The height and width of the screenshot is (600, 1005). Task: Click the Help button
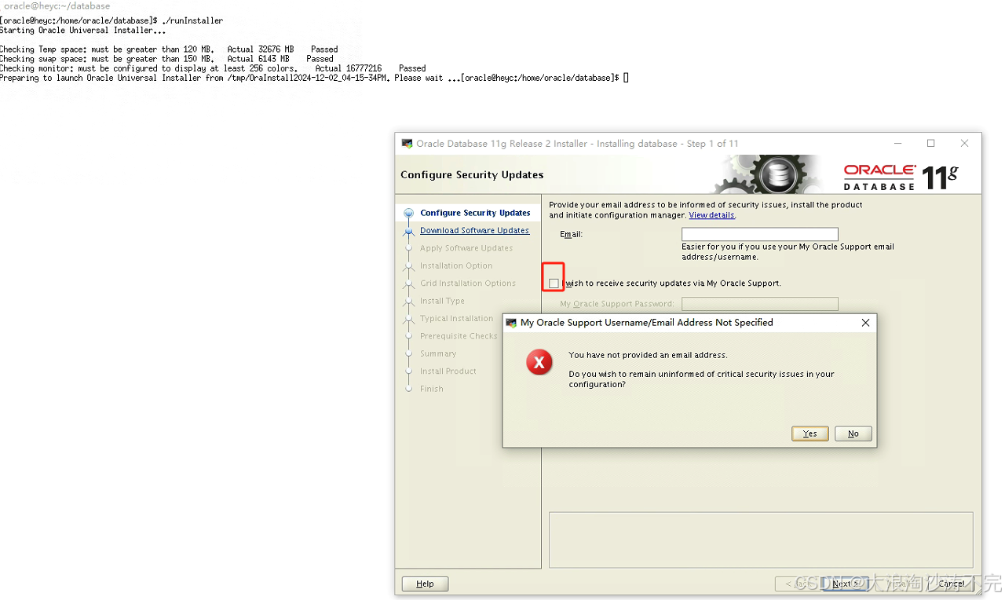point(425,584)
